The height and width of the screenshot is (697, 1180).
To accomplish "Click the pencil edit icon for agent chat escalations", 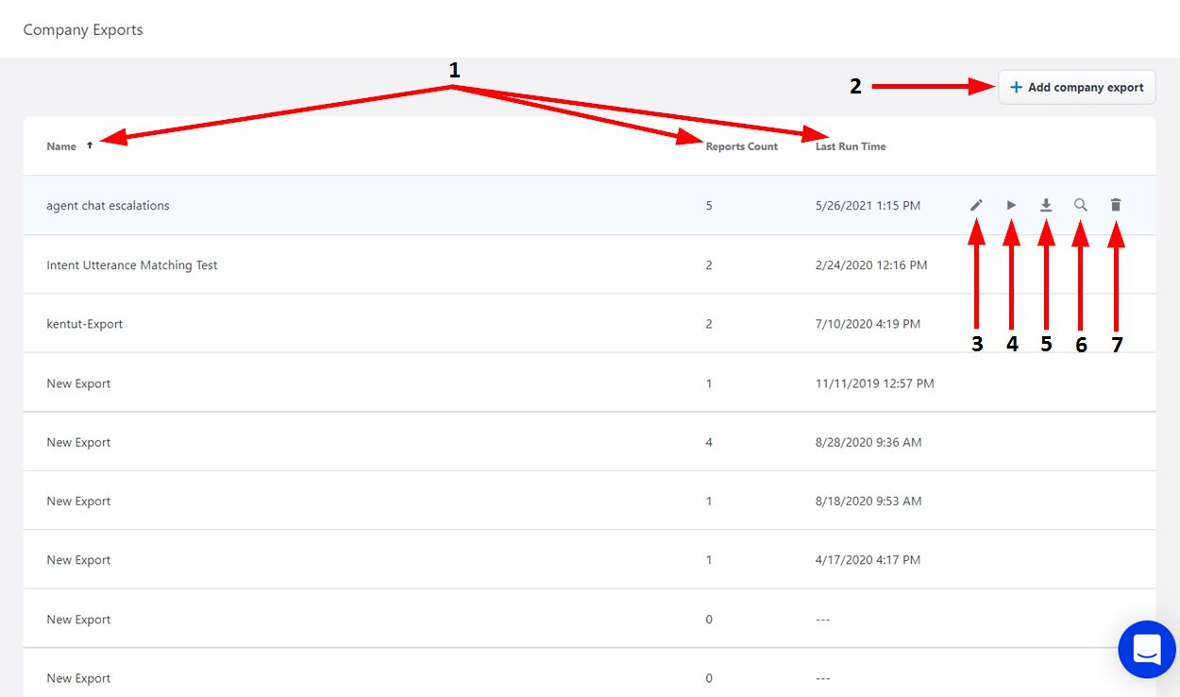I will point(977,205).
